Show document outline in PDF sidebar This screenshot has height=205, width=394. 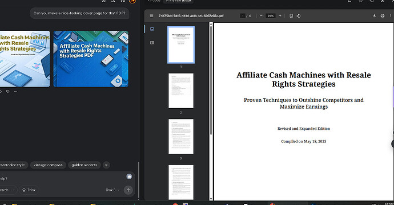(152, 43)
